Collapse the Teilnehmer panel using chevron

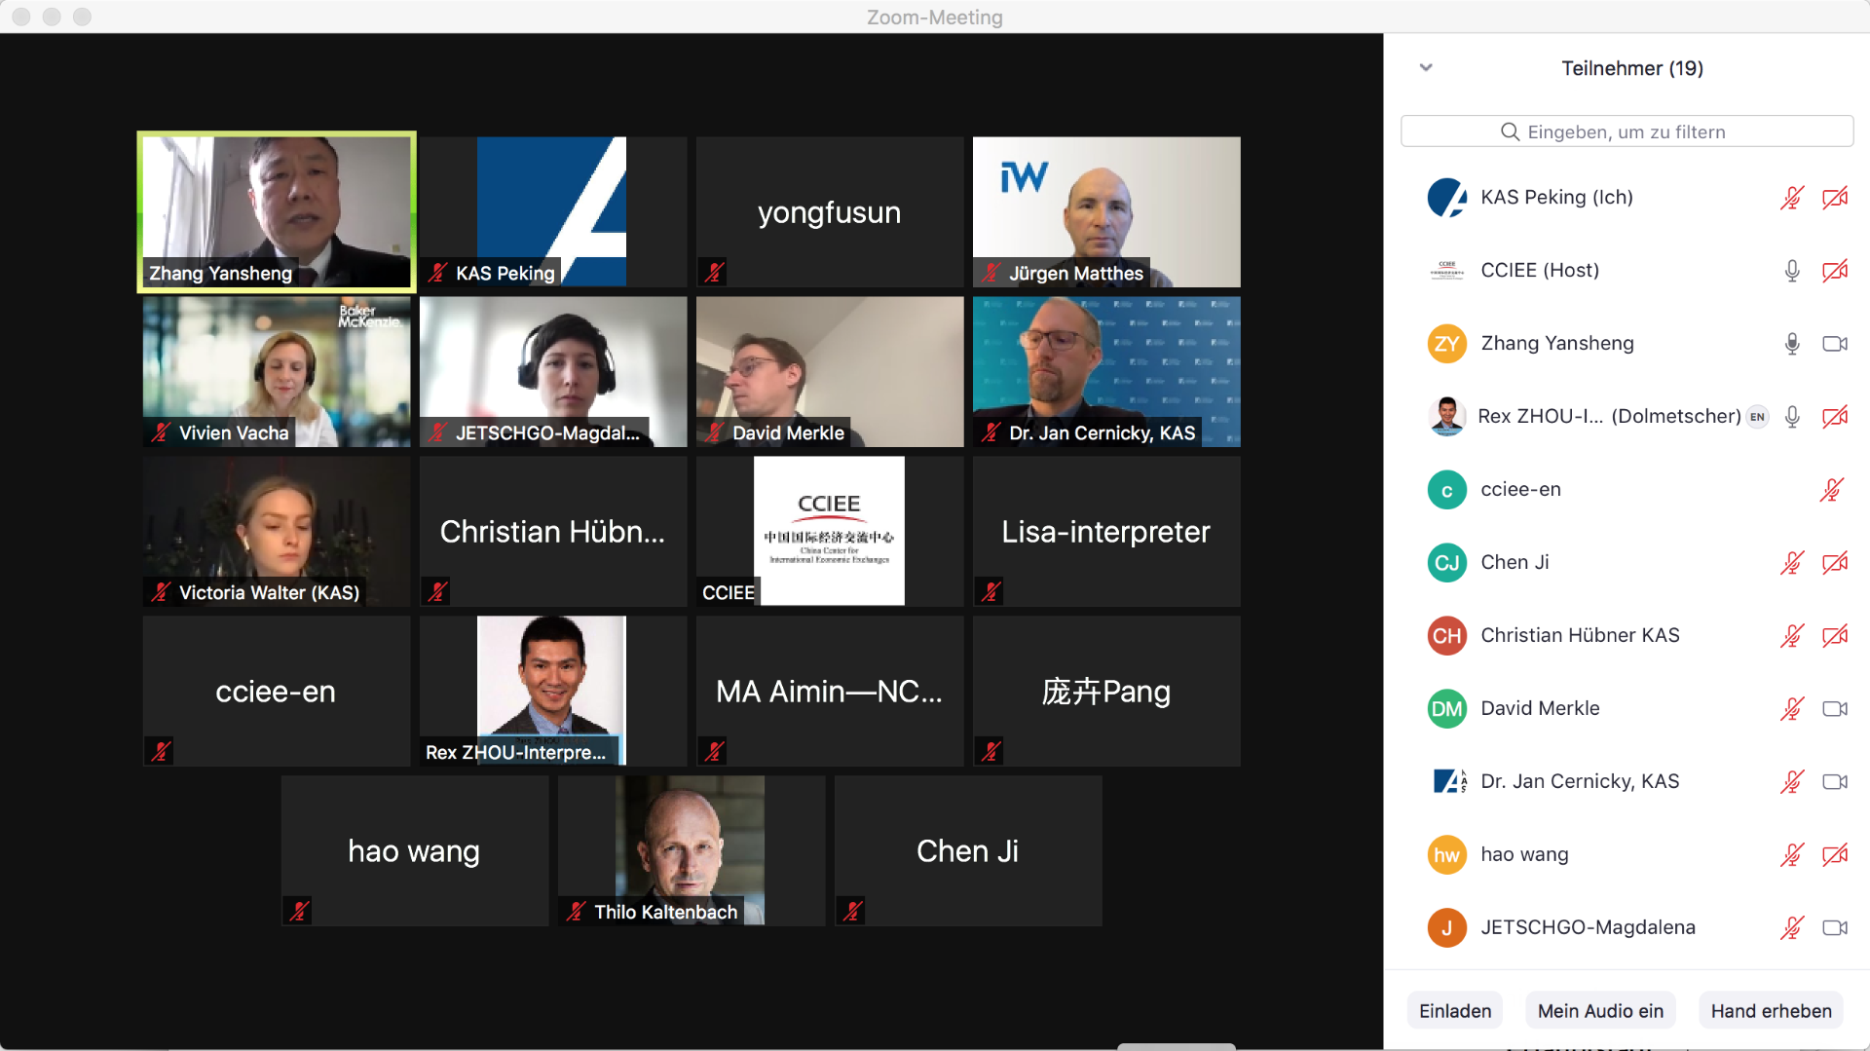(1426, 68)
